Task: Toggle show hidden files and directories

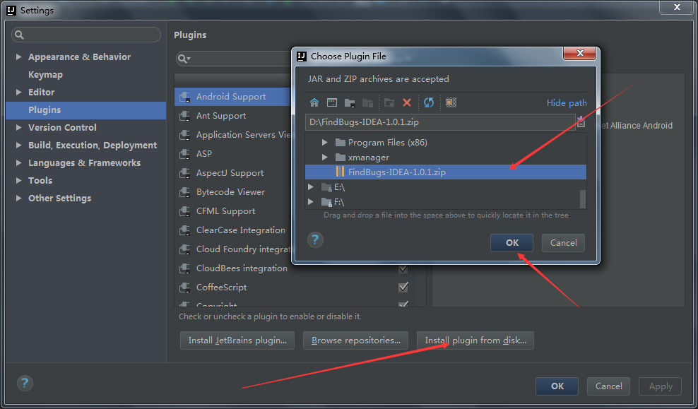Action: tap(451, 103)
